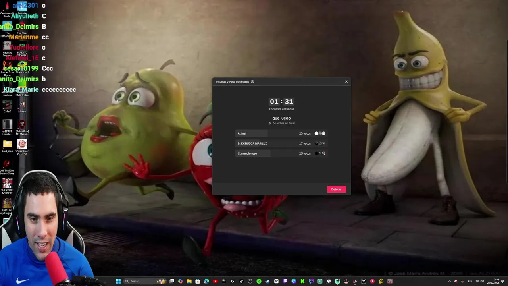508x286 pixels.
Task: Select poll option B. KATIUSCA MARILUZ
Action: pos(281,143)
